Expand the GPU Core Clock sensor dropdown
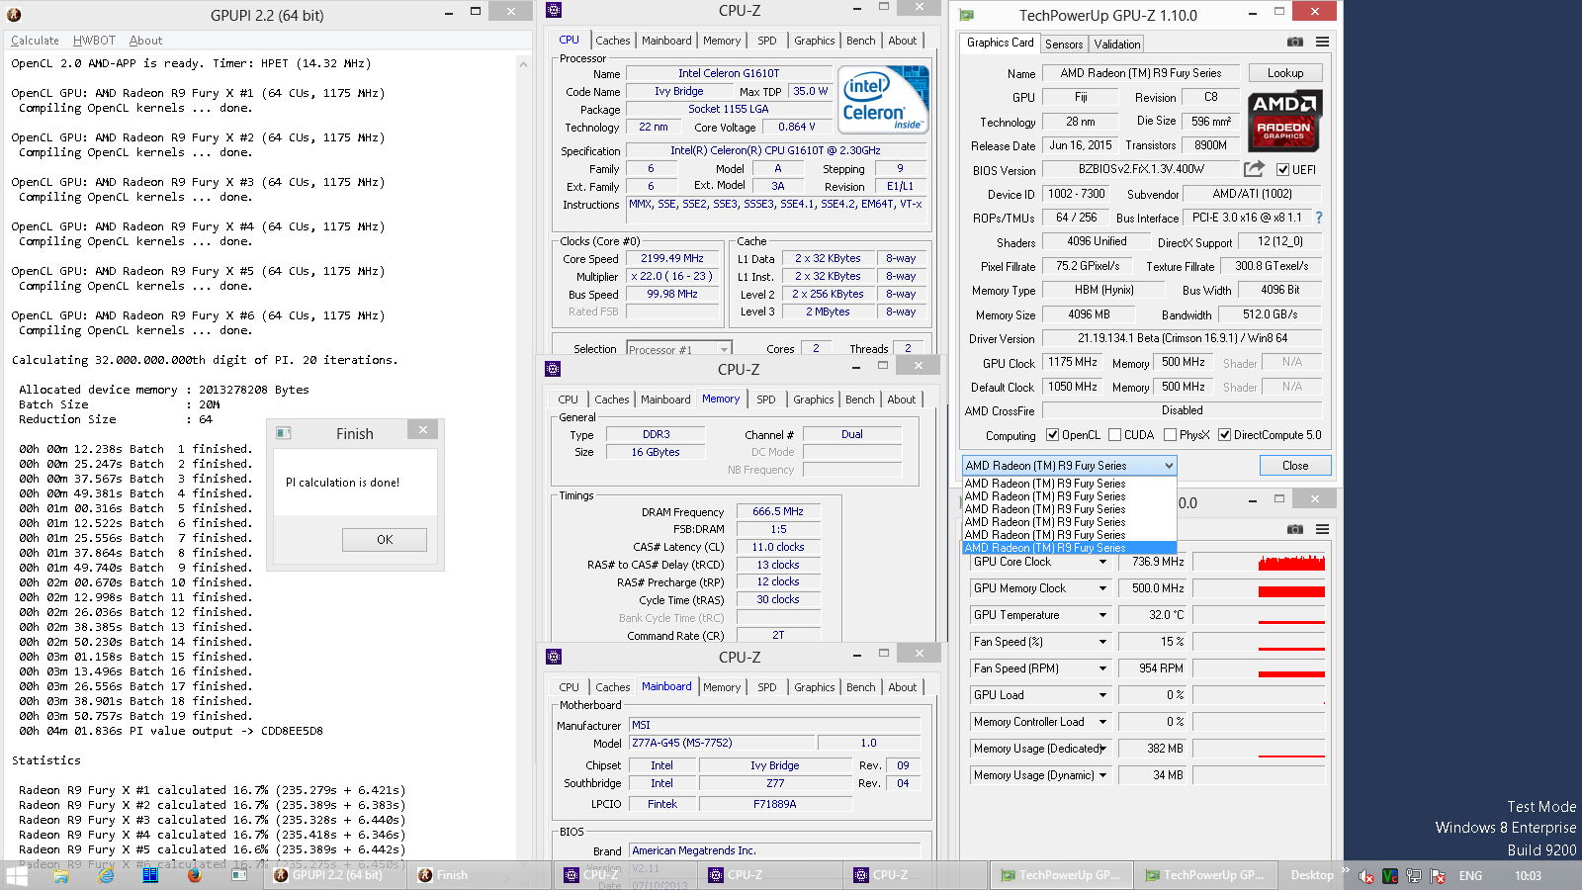1582x890 pixels. [1102, 562]
